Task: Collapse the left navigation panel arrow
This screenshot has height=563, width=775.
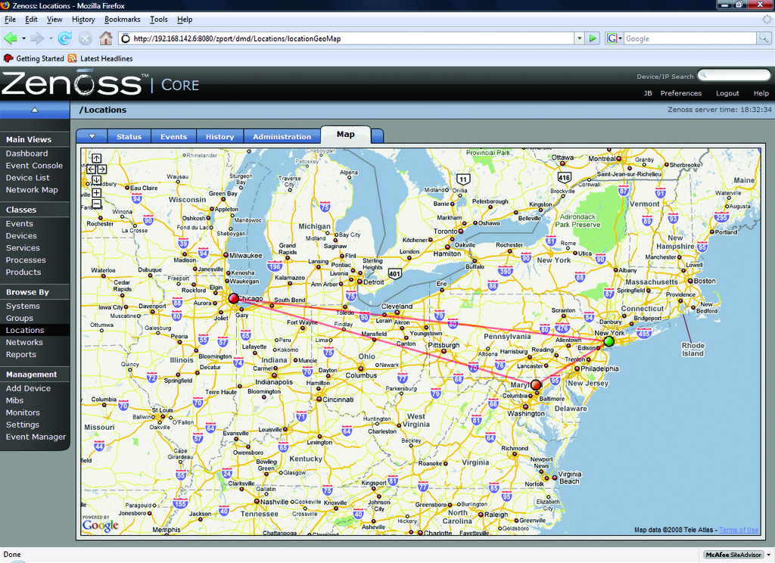Action: pos(34,110)
